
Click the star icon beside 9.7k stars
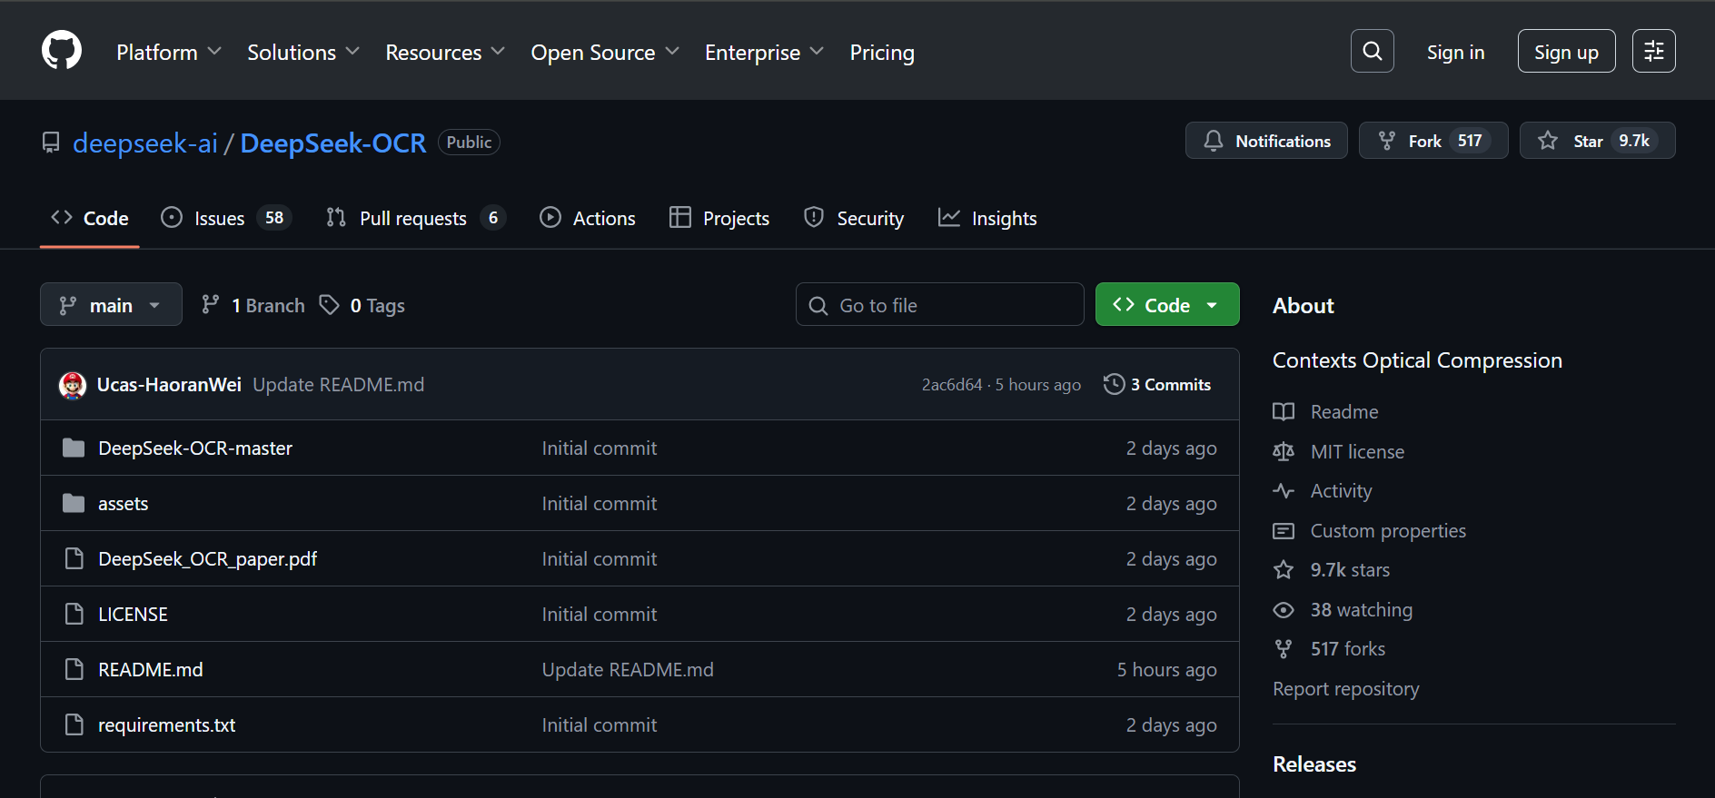1284,570
